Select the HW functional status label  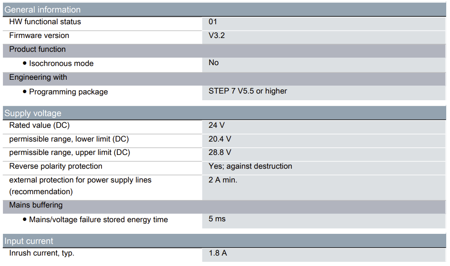click(45, 22)
